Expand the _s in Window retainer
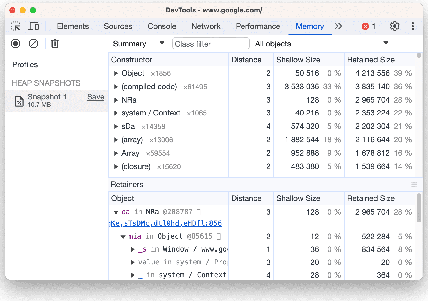The height and width of the screenshot is (301, 428). (133, 249)
